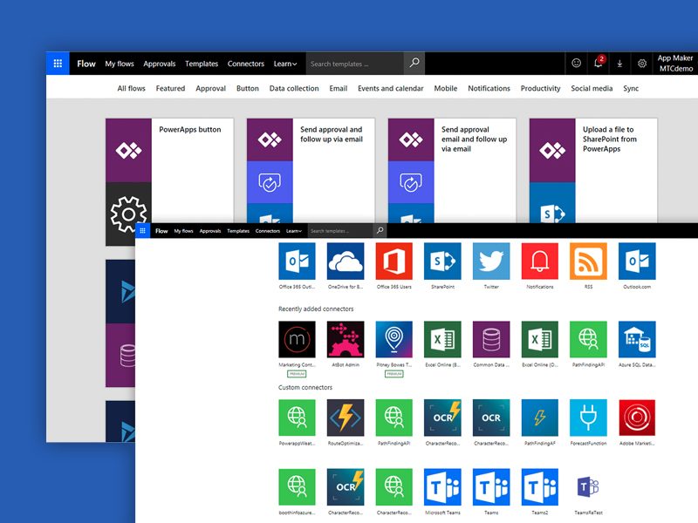698x523 pixels.
Task: Open the Azure SQL Data Warehouse connector
Action: coord(637,339)
